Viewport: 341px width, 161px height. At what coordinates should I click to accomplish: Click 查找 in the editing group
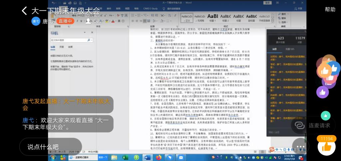point(283,15)
